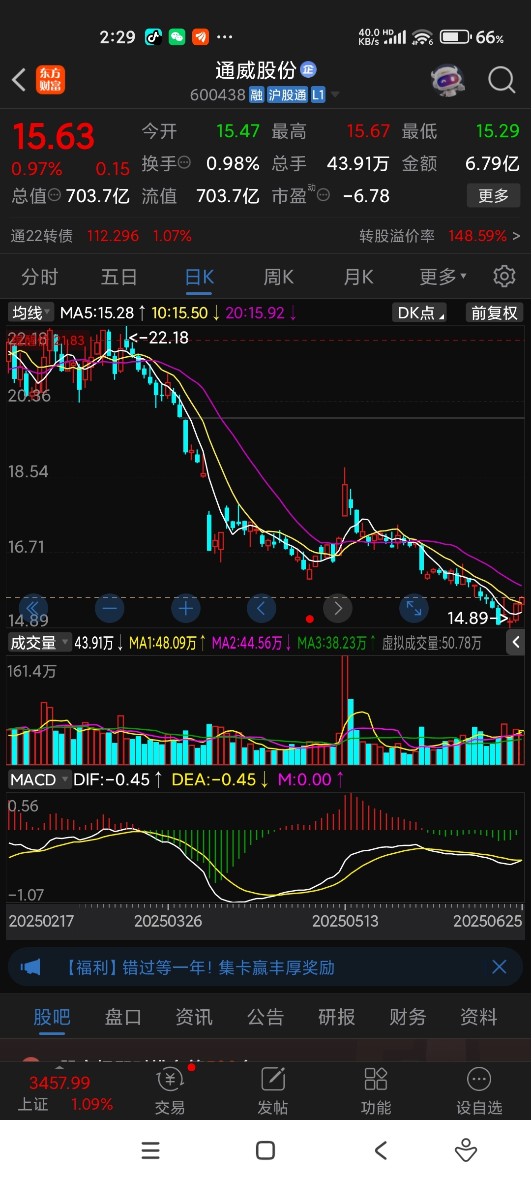Tap the 虚拟成交量:50.78万 label
The width and height of the screenshot is (531, 1181).
point(432,643)
